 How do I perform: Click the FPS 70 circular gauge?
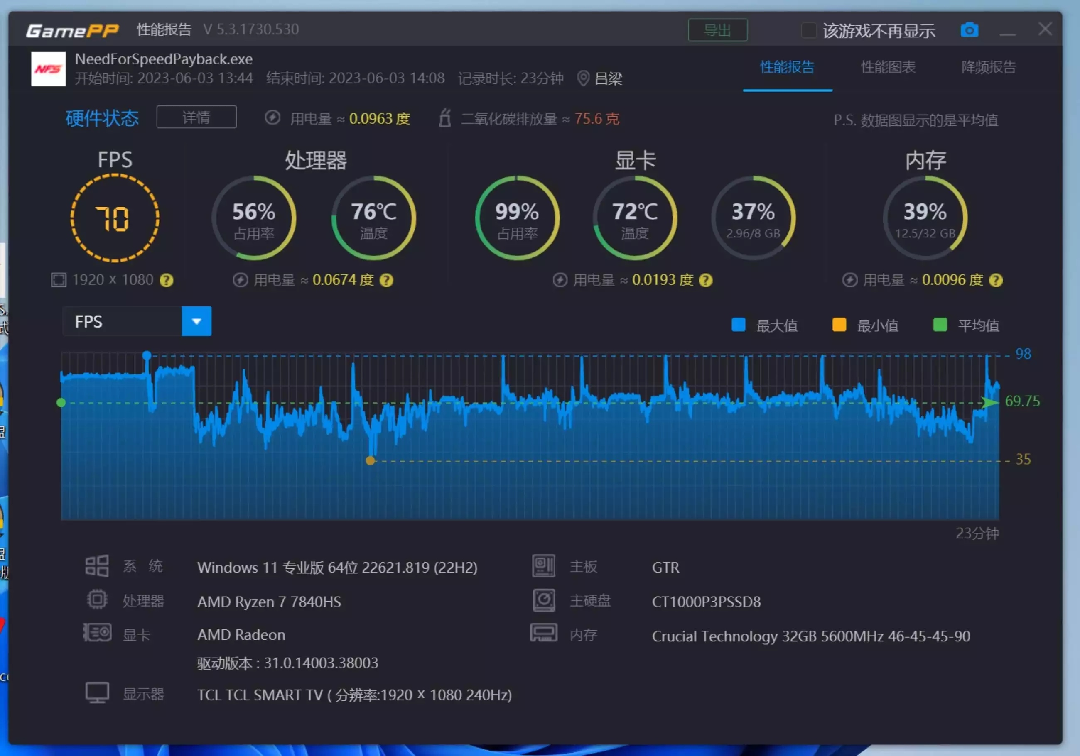tap(115, 218)
